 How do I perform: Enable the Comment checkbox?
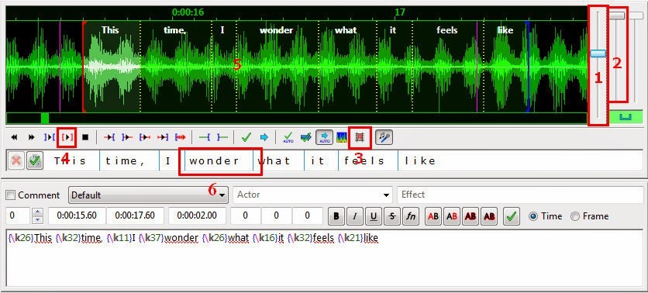pos(11,195)
